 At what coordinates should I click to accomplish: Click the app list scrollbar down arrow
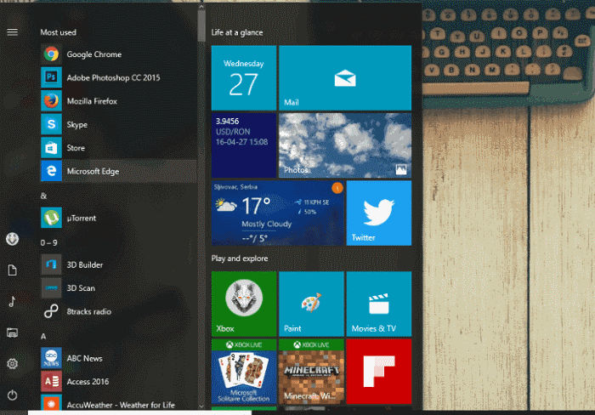click(x=201, y=406)
